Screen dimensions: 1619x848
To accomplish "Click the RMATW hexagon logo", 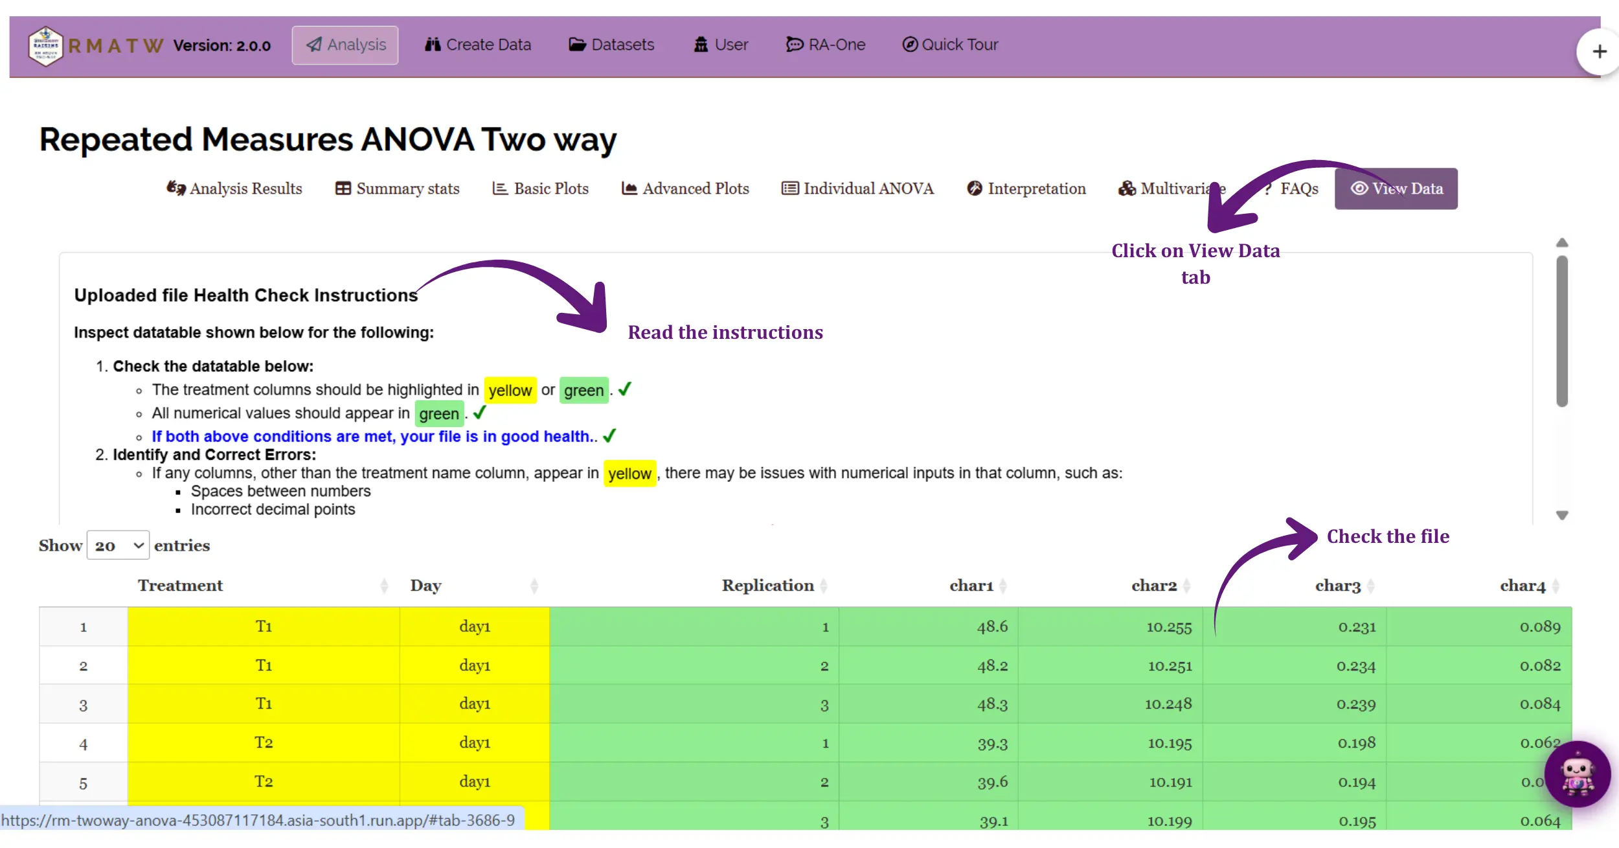I will [x=46, y=45].
